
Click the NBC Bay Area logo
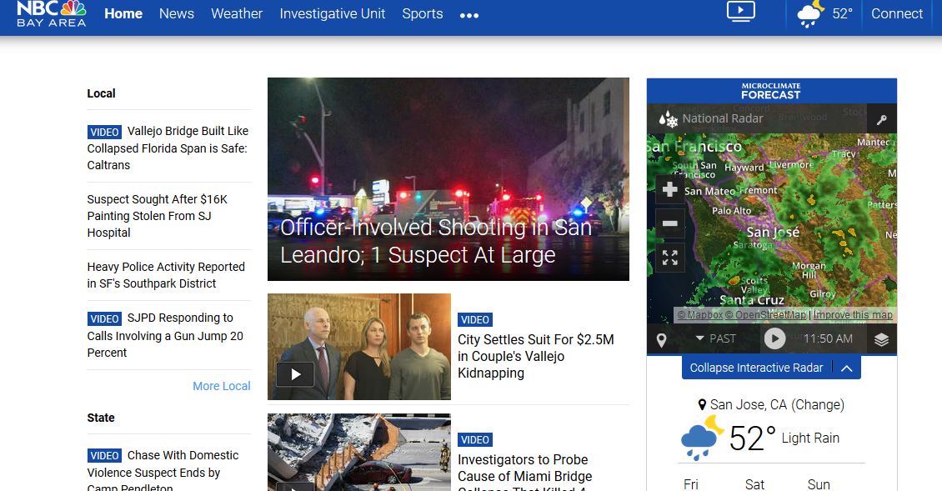[x=52, y=13]
